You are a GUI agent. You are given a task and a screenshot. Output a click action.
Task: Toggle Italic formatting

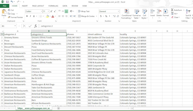point(30,16)
